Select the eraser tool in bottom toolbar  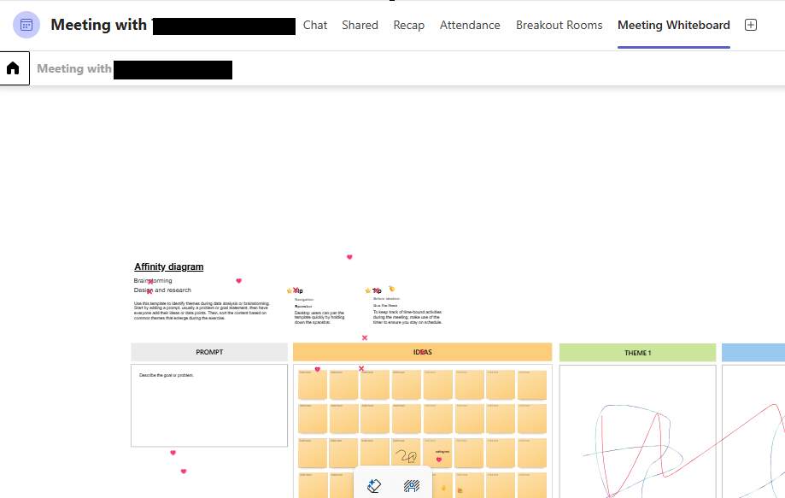pyautogui.click(x=373, y=486)
